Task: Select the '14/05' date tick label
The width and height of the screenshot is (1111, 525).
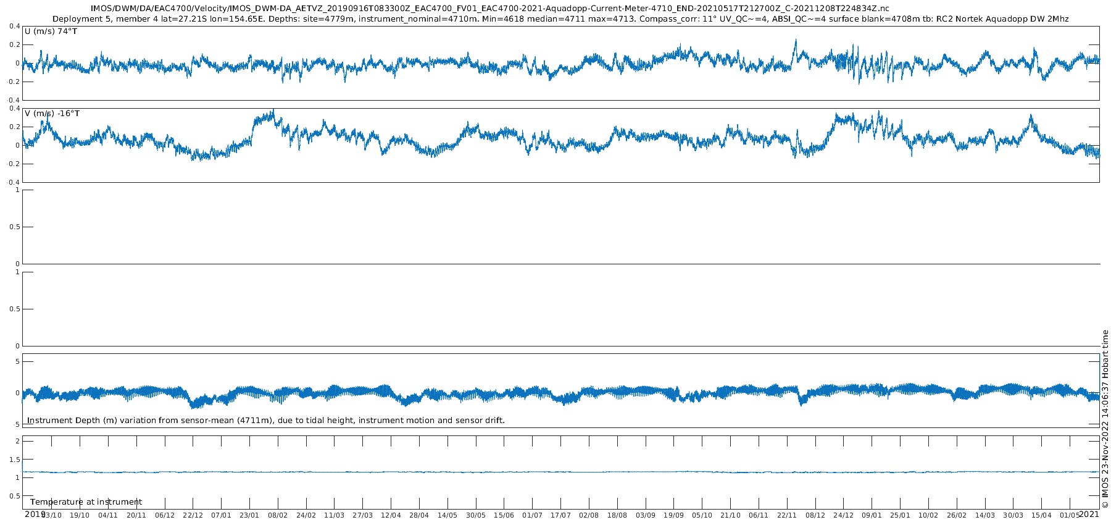Action: click(447, 515)
